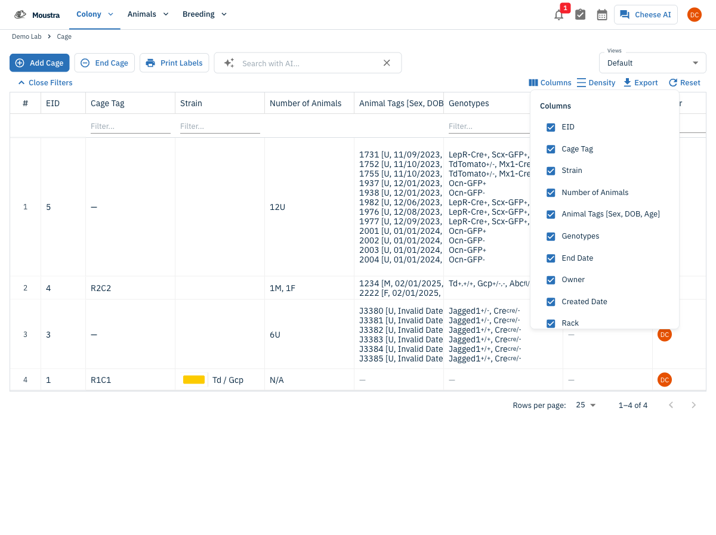Click the Search with AI input
The height and width of the screenshot is (535, 716).
(308, 63)
